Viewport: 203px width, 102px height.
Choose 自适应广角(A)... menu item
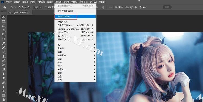tap(75, 25)
